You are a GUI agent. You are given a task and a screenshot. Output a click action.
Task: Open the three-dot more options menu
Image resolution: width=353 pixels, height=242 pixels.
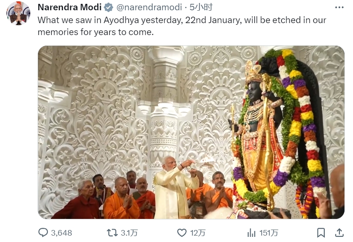pos(339,7)
